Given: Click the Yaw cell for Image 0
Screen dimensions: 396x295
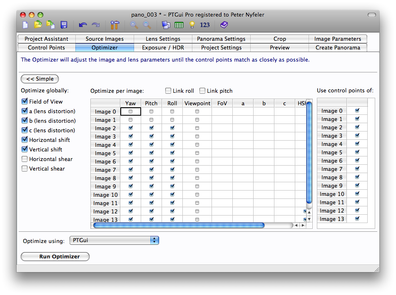Looking at the screenshot, I should (131, 112).
